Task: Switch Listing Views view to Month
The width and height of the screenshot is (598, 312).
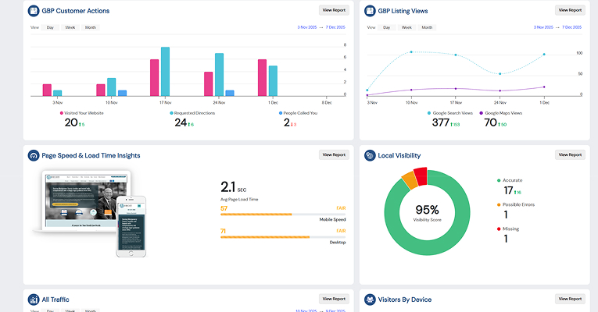Action: click(427, 27)
